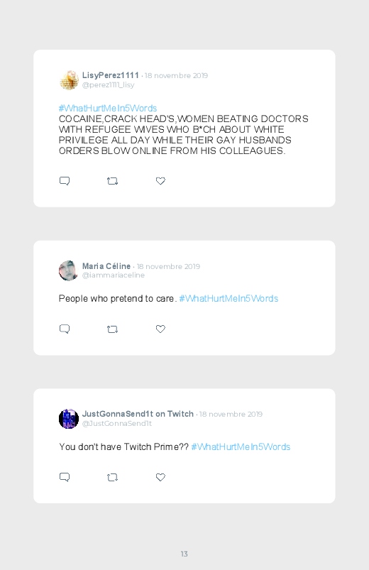Open LisyPerez1111's profile avatar

coord(69,80)
